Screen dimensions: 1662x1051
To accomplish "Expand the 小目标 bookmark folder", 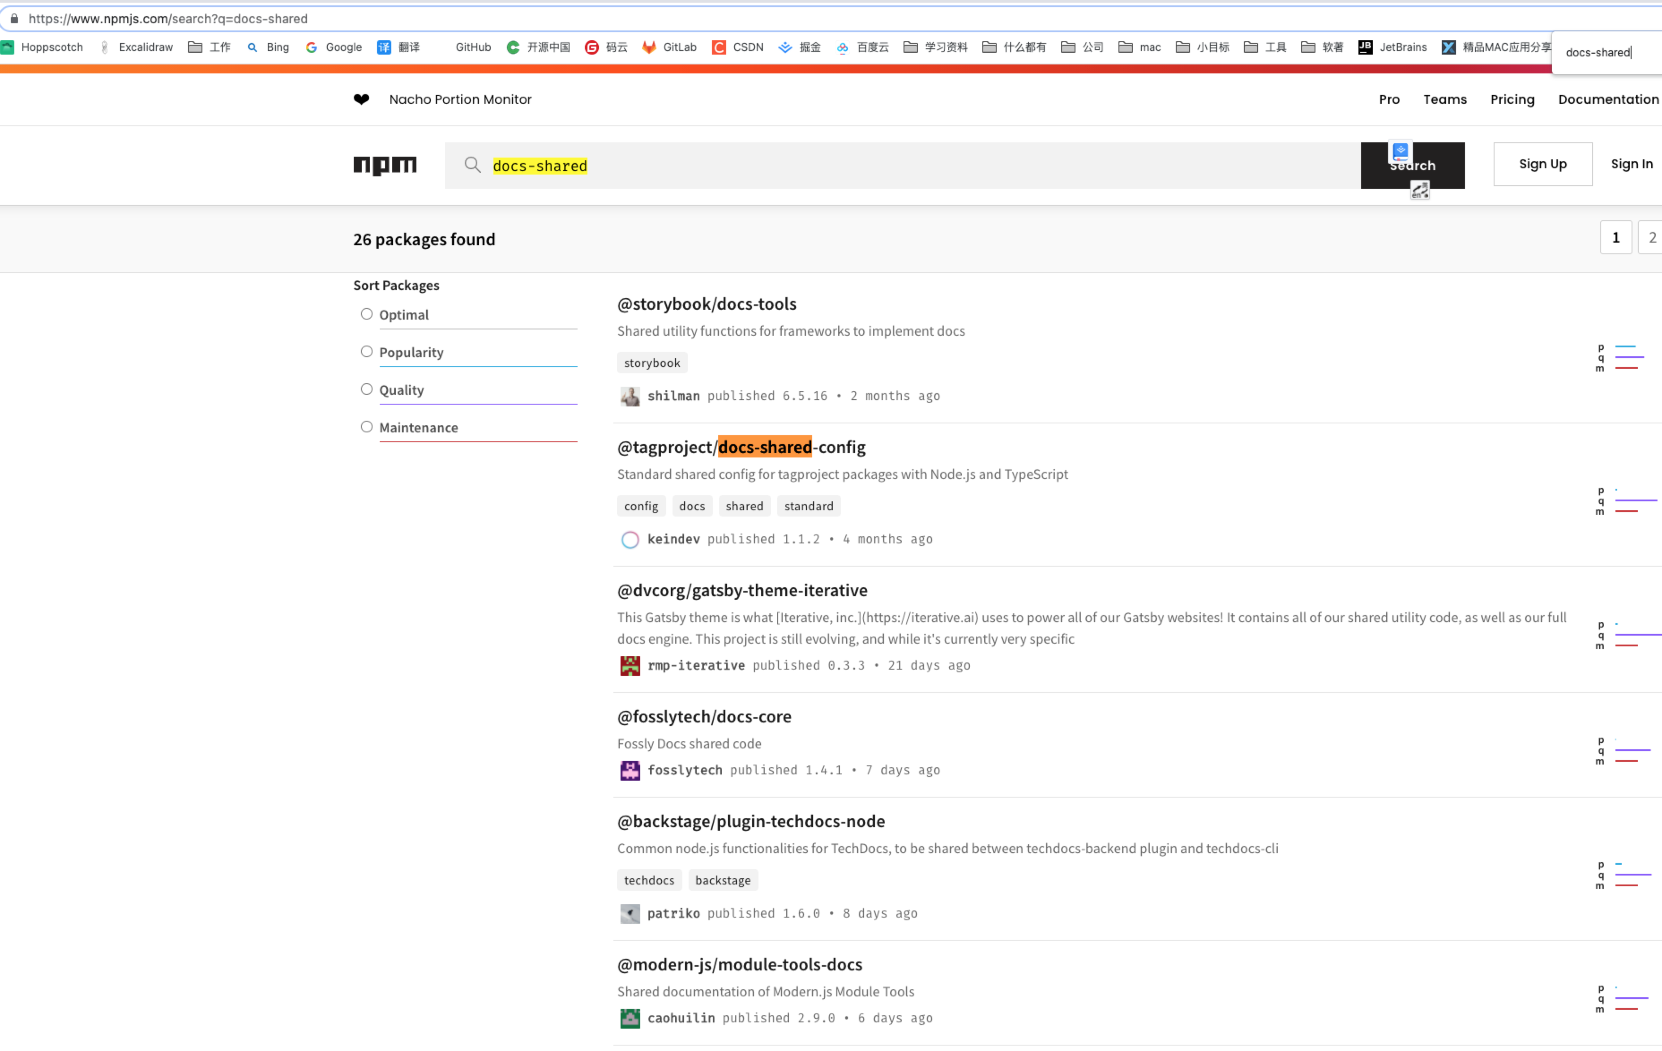I will [1203, 47].
